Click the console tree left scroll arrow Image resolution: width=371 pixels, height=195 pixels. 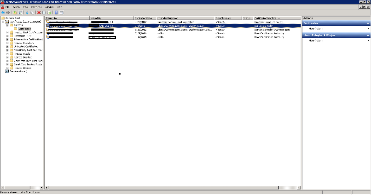tap(2, 188)
